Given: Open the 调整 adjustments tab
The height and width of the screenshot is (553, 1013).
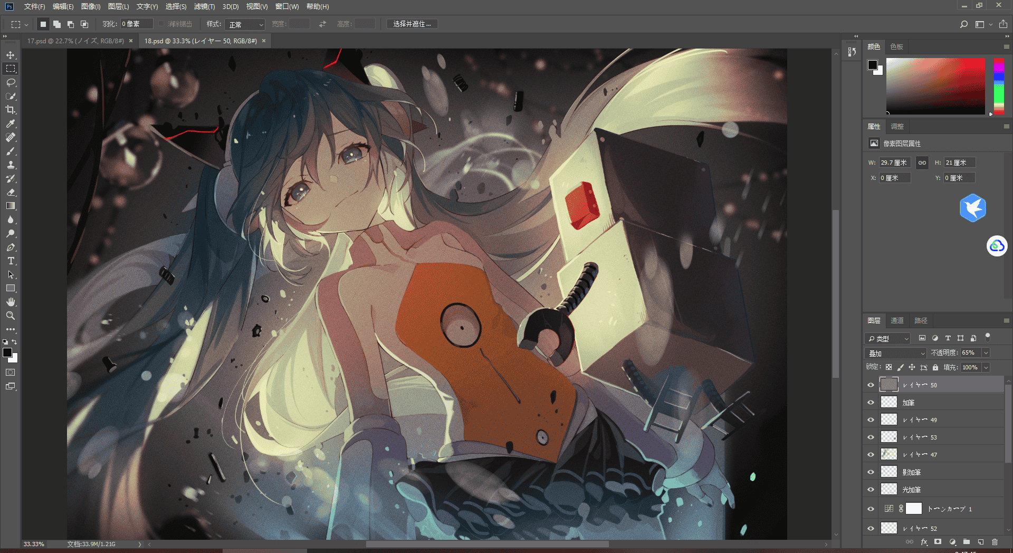Looking at the screenshot, I should [897, 126].
